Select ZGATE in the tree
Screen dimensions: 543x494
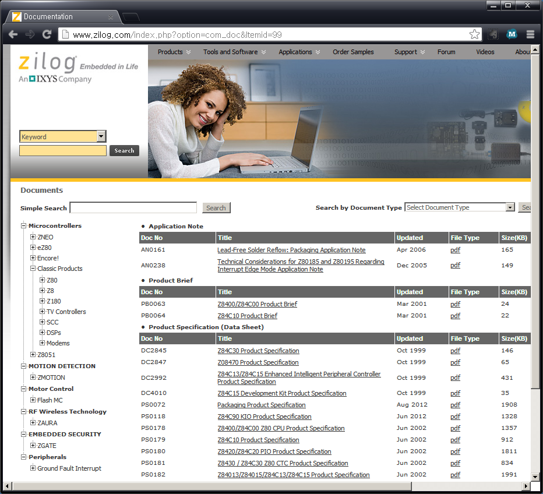[47, 446]
